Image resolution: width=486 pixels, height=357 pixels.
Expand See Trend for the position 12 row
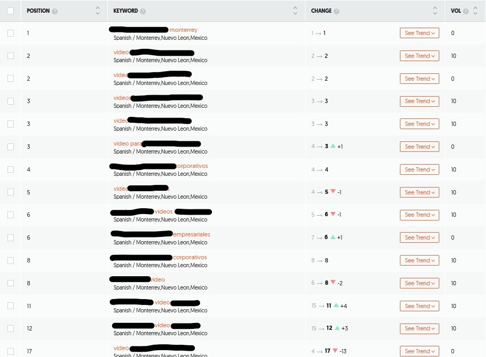[x=419, y=328]
